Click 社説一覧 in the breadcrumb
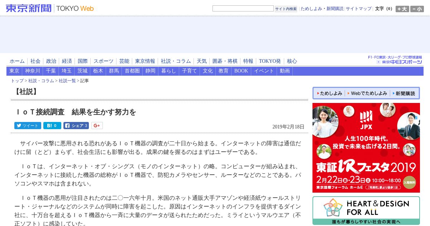Viewport: 430px width, 226px height. point(67,81)
